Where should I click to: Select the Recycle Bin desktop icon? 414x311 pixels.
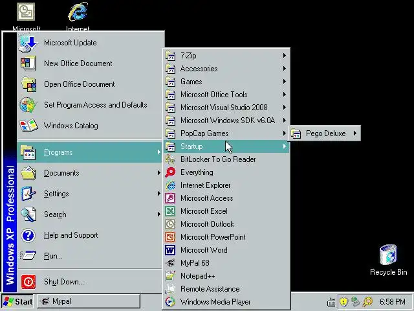coord(388,260)
